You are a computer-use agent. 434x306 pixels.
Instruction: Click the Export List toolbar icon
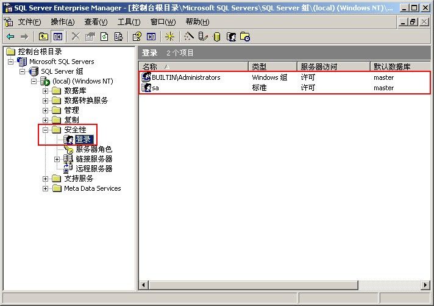point(118,37)
